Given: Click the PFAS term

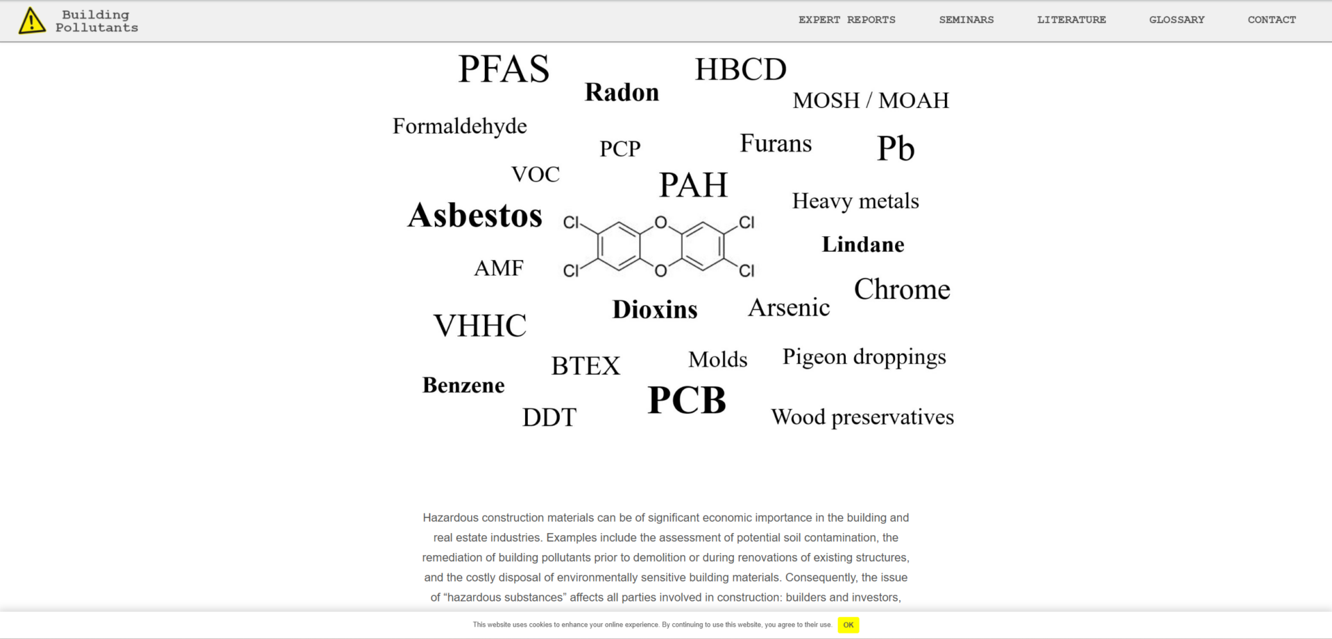Looking at the screenshot, I should pyautogui.click(x=504, y=69).
